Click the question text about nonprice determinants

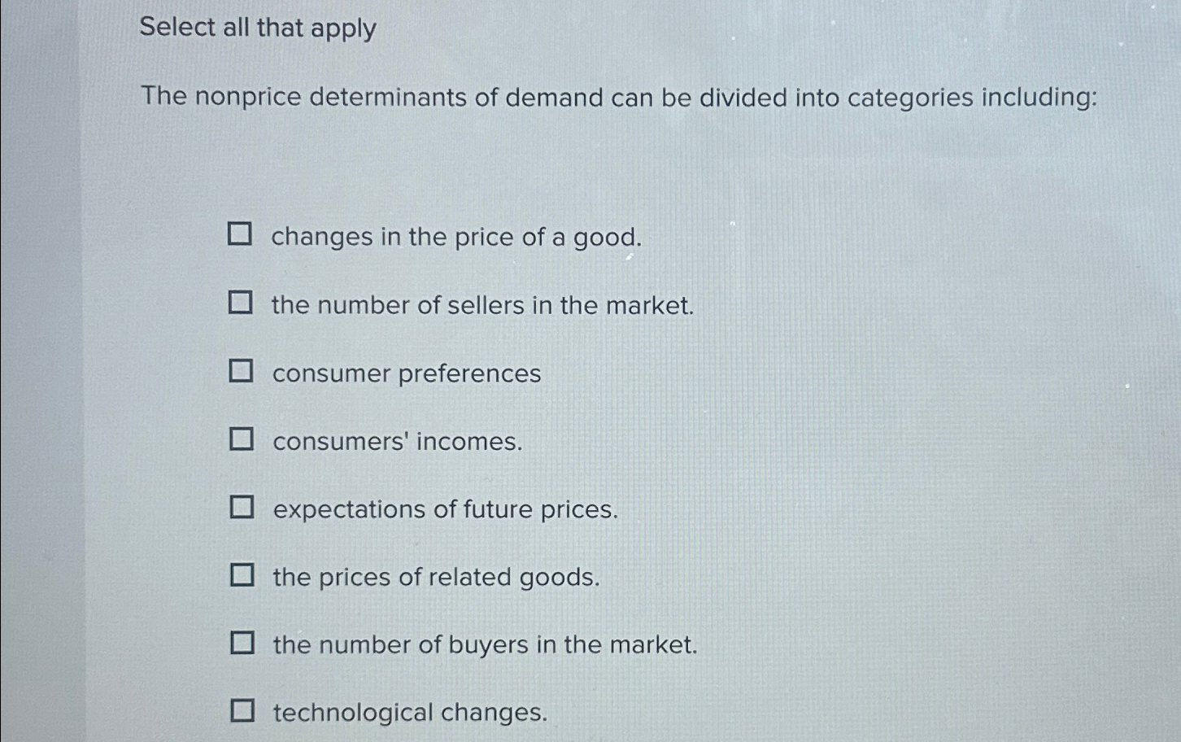tap(618, 98)
